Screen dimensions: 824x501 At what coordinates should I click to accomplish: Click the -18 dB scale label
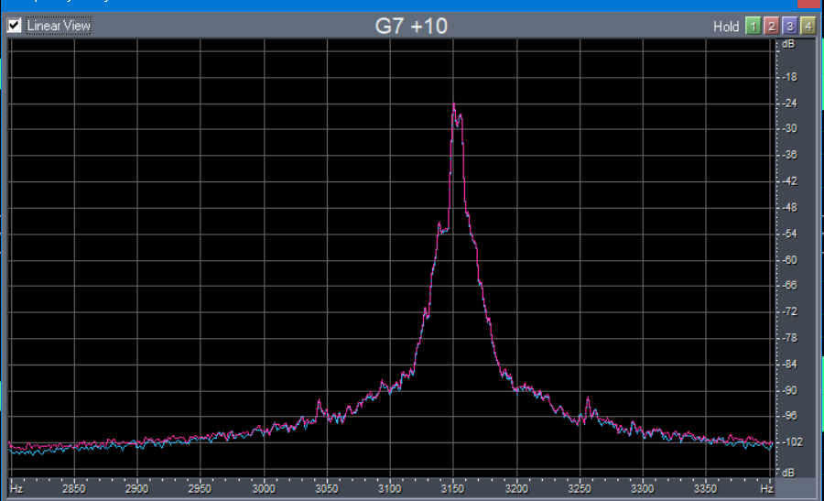[x=789, y=77]
